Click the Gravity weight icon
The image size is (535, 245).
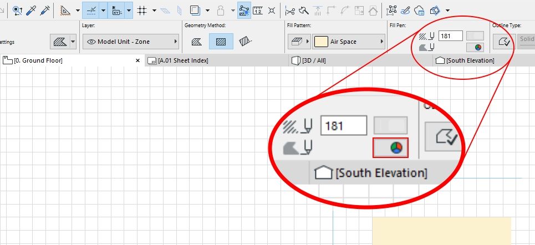pos(221,11)
